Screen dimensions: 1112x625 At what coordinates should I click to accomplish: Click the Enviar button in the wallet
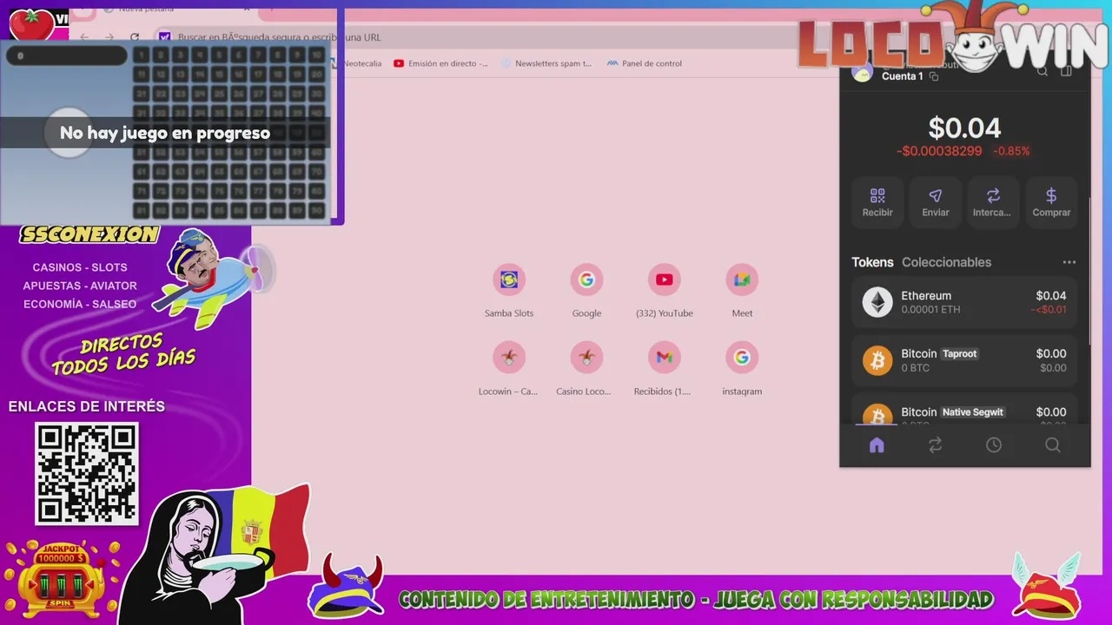936,202
